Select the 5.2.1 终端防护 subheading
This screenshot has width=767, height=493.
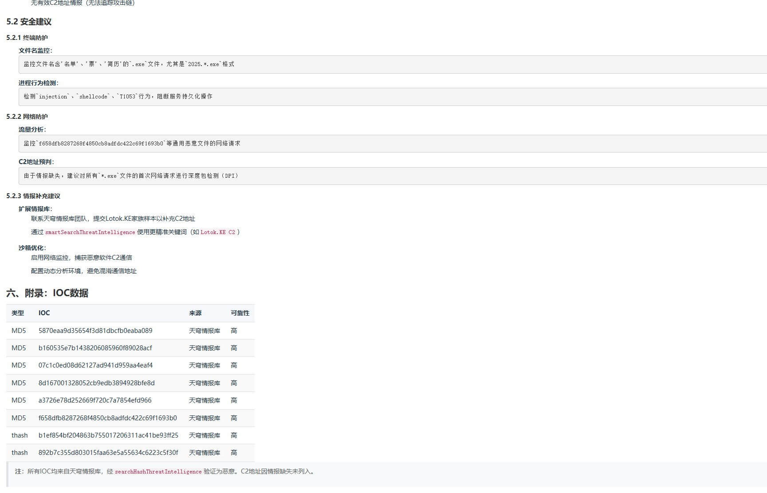click(28, 38)
